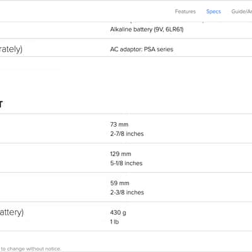Click the '129 mm' value
Screen dimensions: 252x252
120,154
